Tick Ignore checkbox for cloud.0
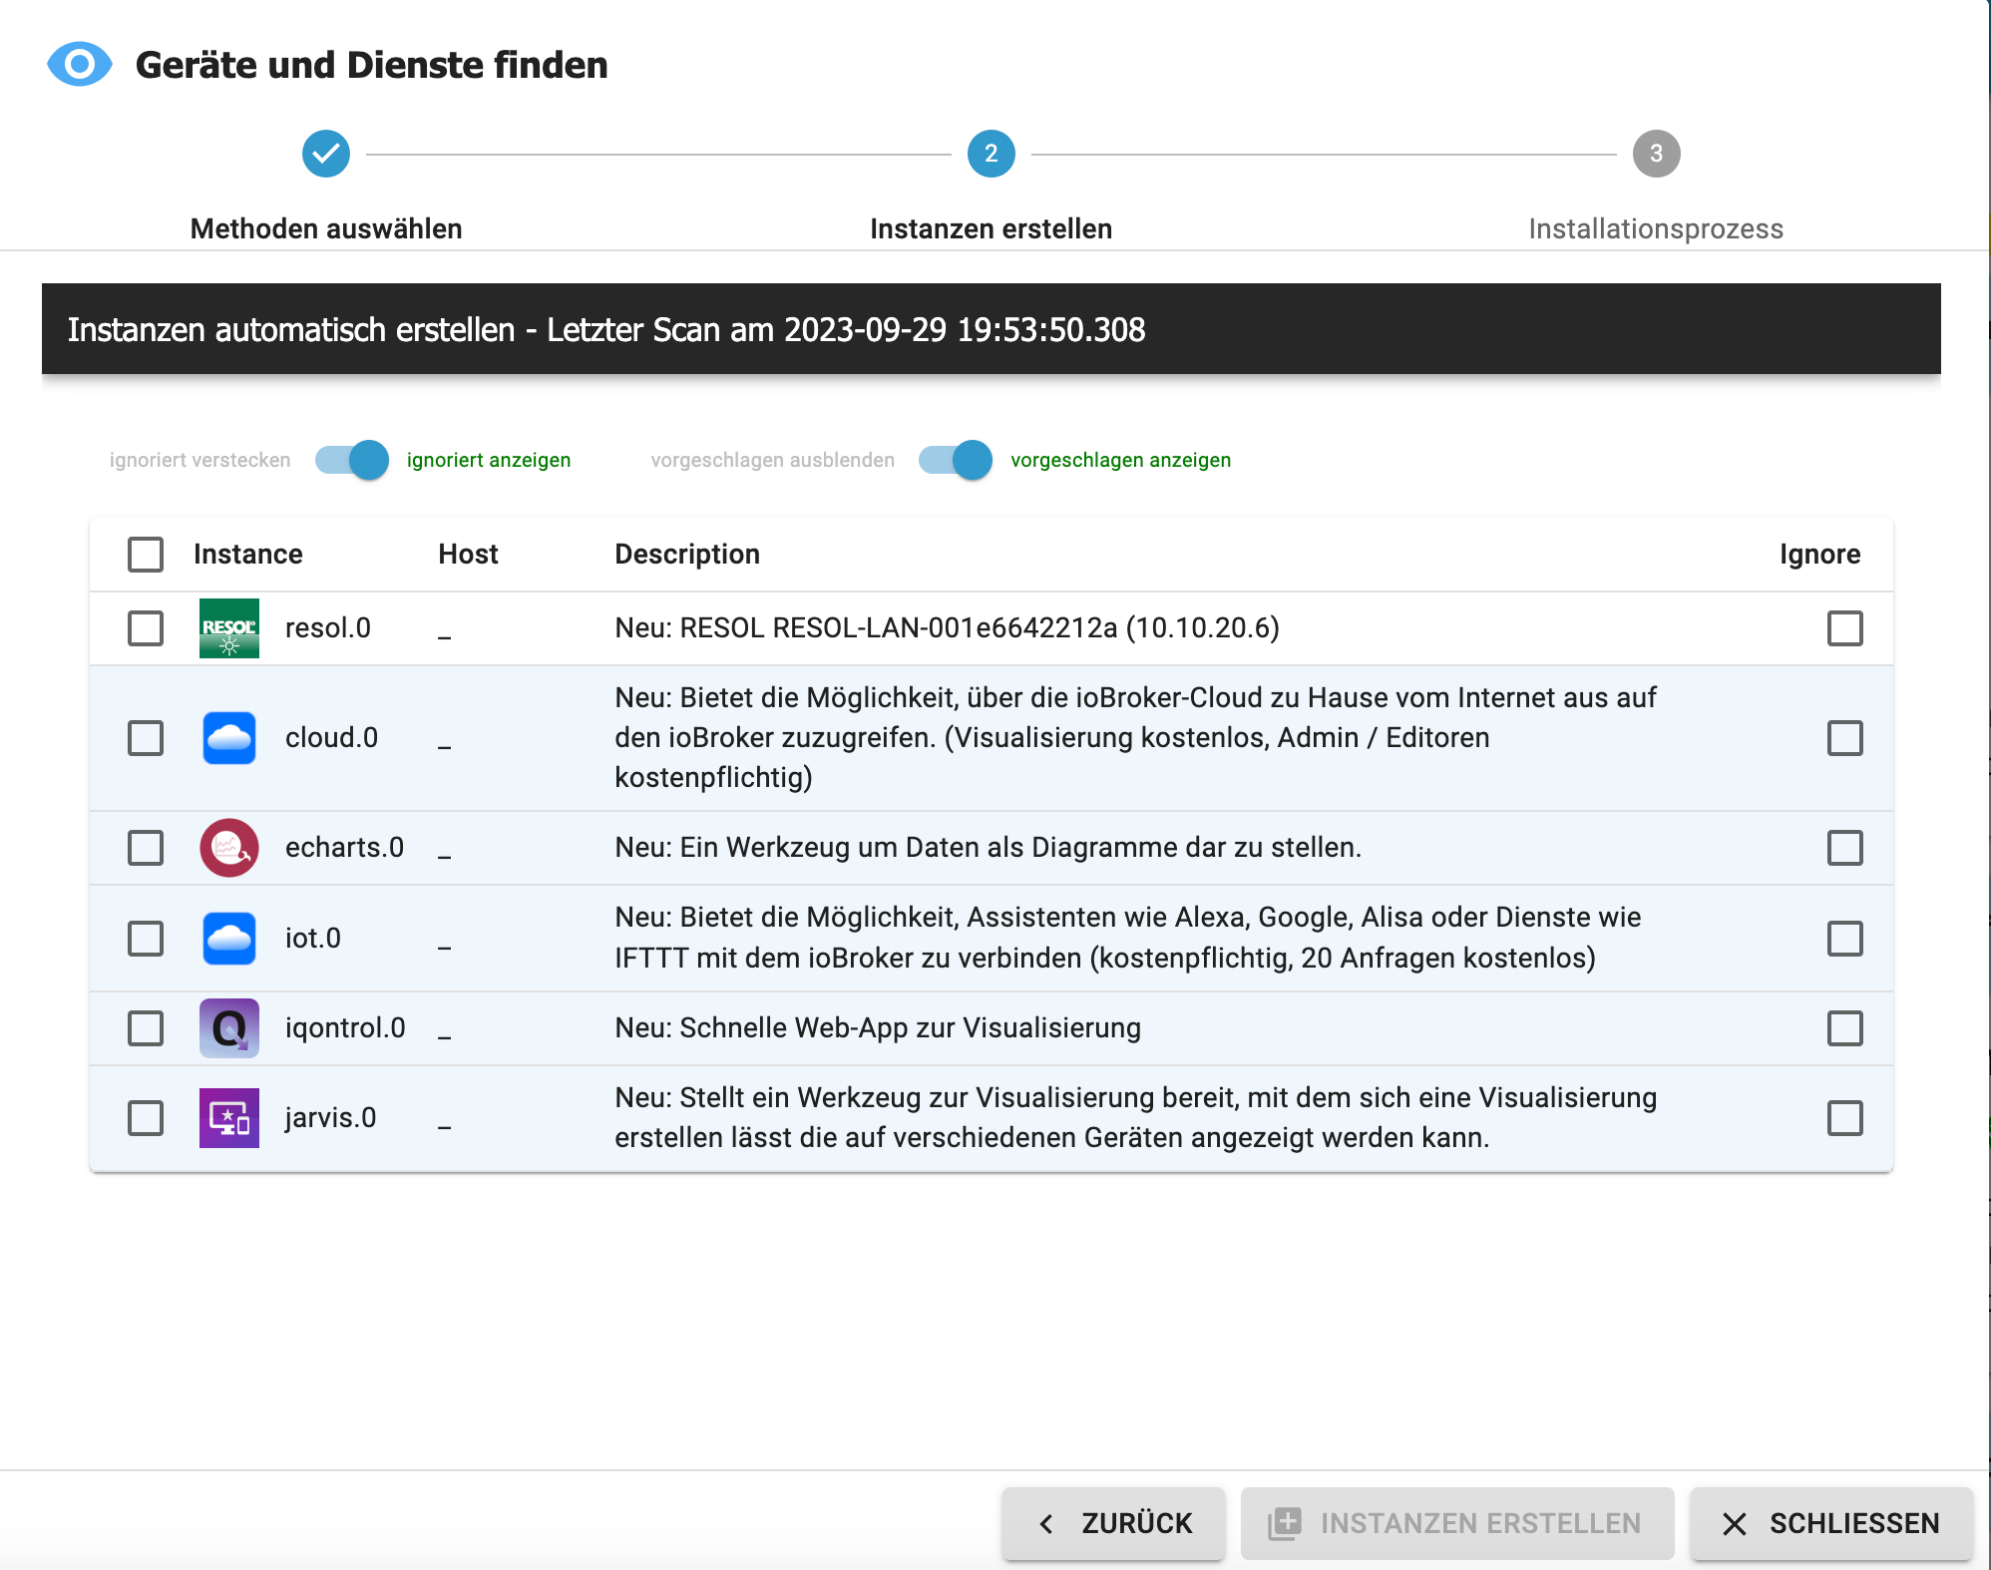Image resolution: width=1991 pixels, height=1570 pixels. [1845, 738]
